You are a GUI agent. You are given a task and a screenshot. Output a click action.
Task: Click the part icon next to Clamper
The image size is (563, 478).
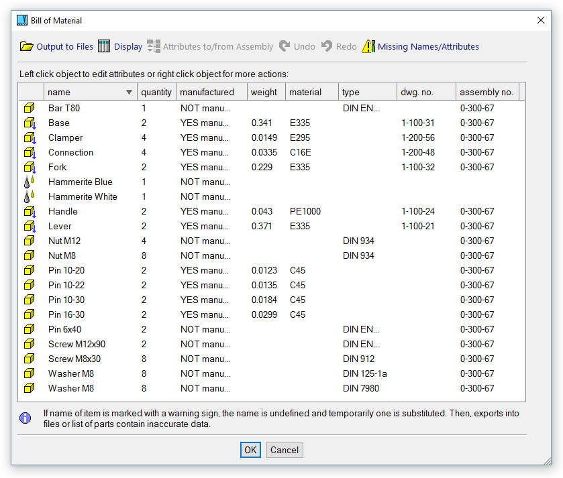pyautogui.click(x=29, y=137)
